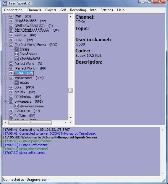The height and width of the screenshot is (184, 168).
Task: Click 'Connected as -DragonGreen-' in status bar
Action: (x=26, y=180)
